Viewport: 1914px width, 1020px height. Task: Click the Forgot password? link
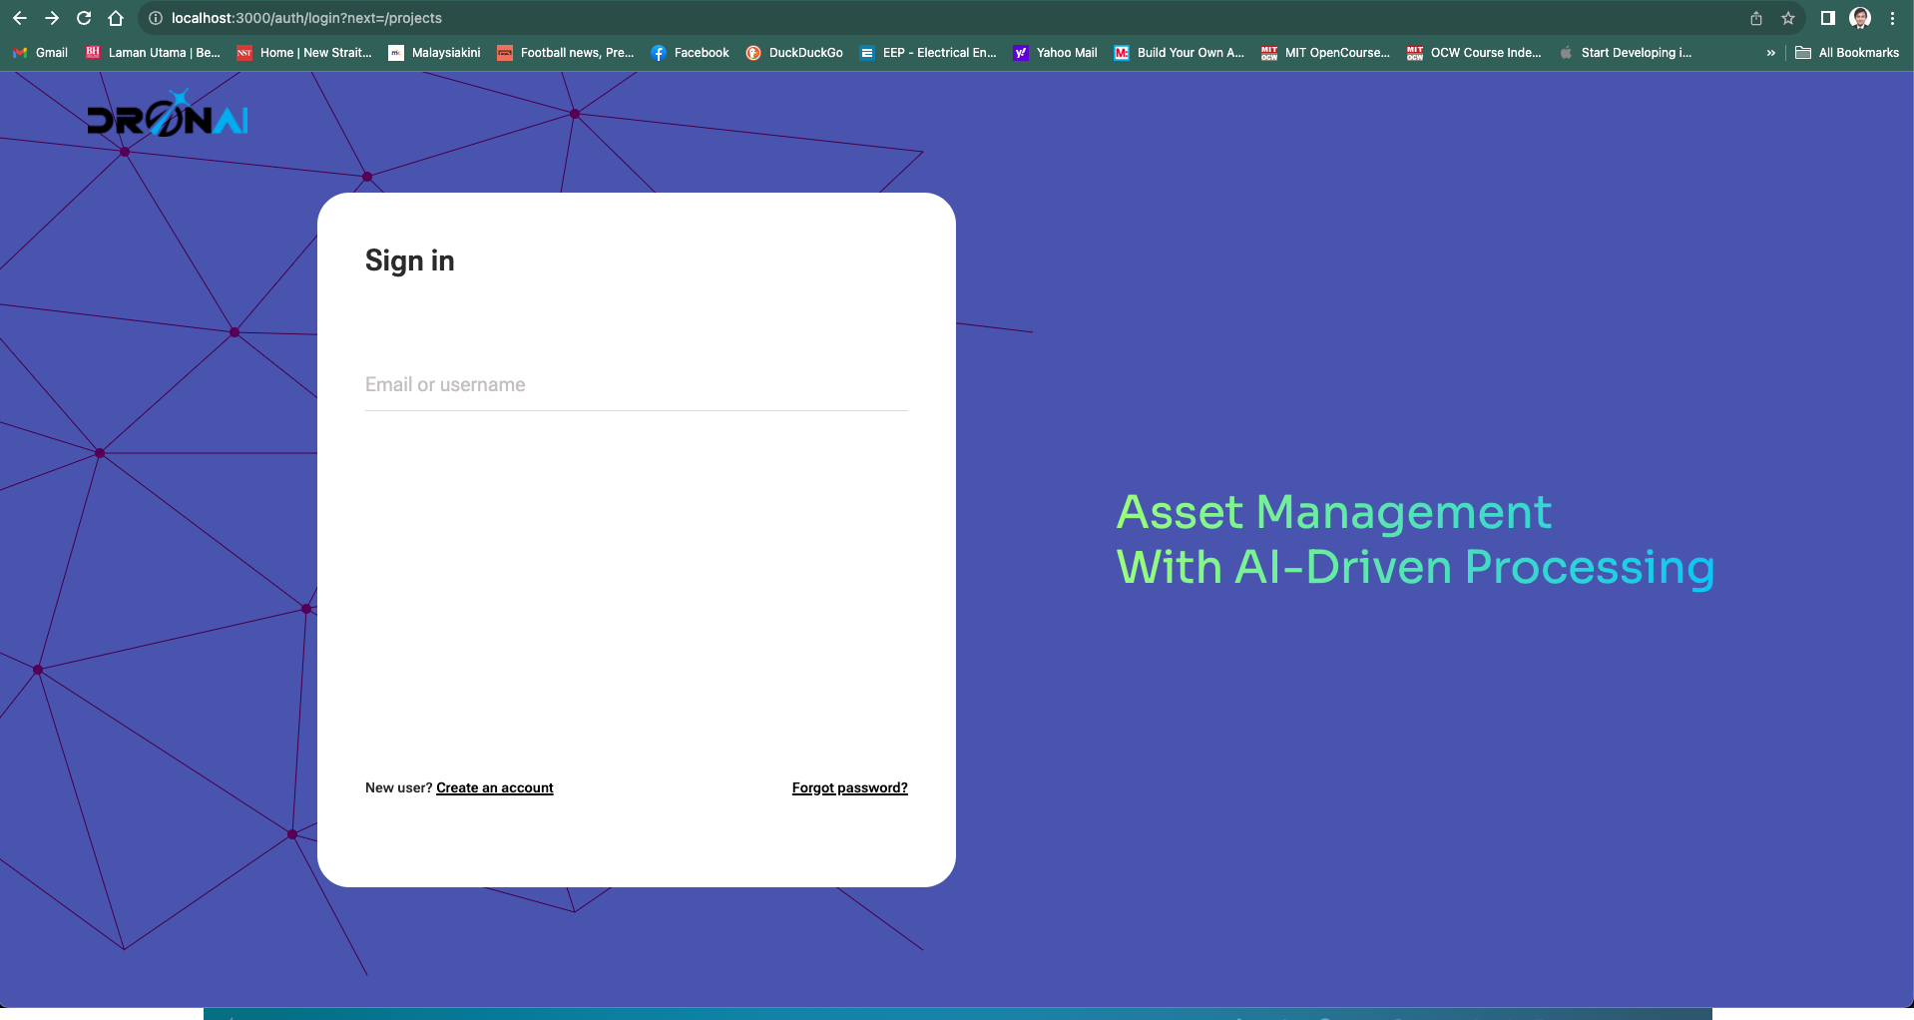(x=849, y=787)
